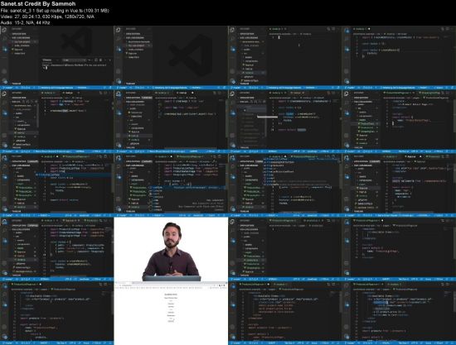Open the thumbnail showing the white browser page

pyautogui.click(x=171, y=313)
